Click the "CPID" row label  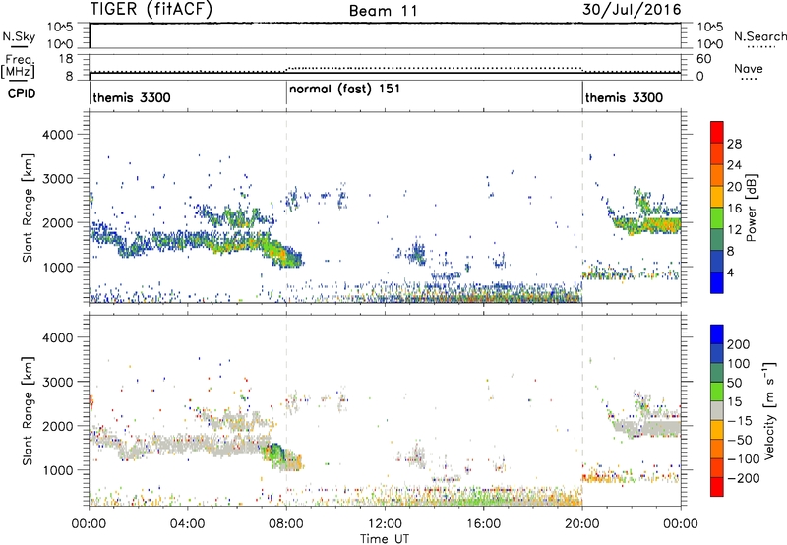(x=22, y=93)
